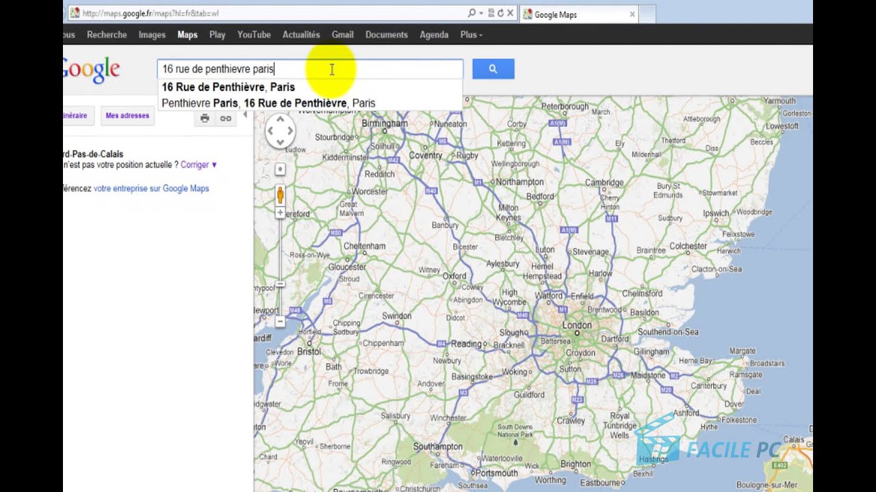Open Play in the Google bar

tap(218, 35)
